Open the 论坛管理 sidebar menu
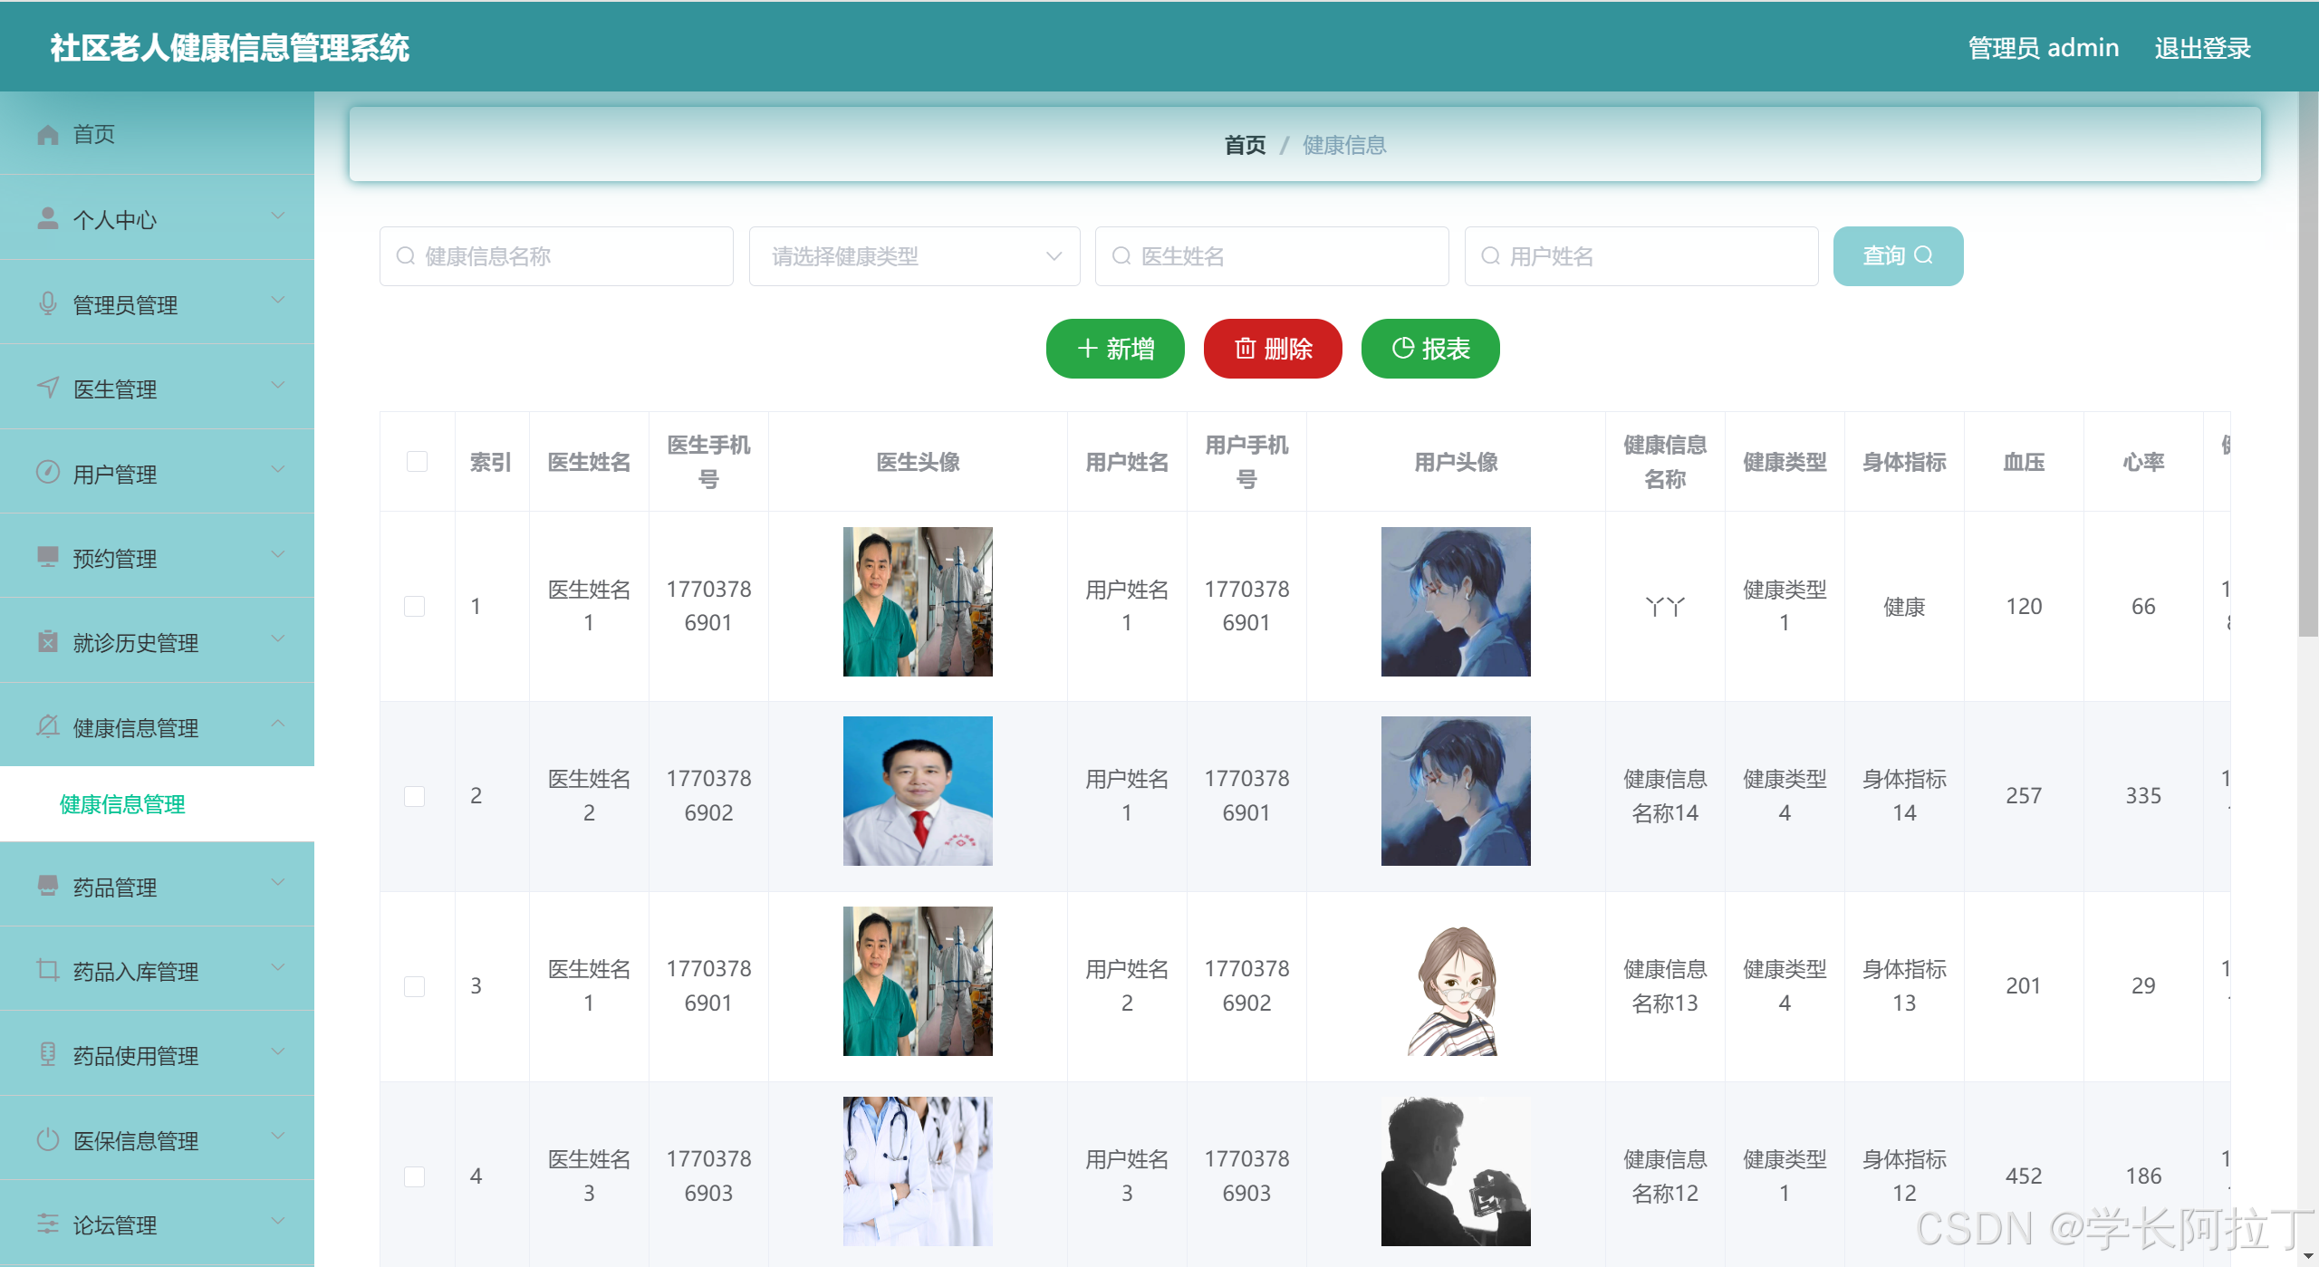Screen dimensions: 2319x1267 [115, 1224]
